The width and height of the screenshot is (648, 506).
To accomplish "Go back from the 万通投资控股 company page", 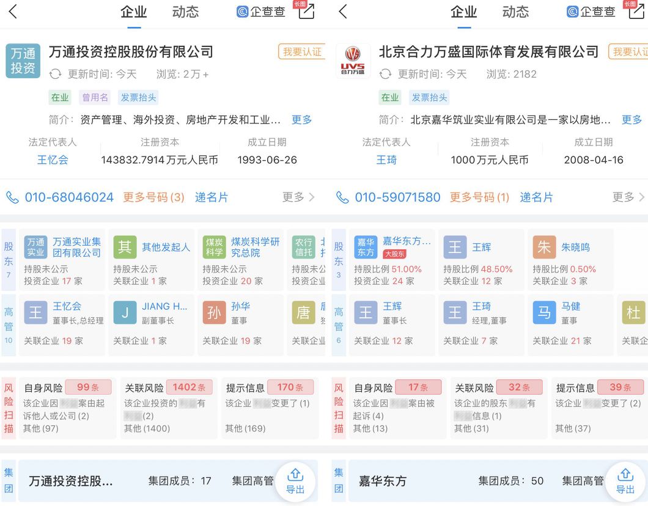I will click(13, 12).
